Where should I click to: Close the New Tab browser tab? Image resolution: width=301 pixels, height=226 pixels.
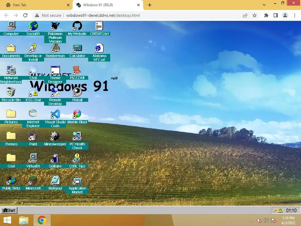coord(68,5)
